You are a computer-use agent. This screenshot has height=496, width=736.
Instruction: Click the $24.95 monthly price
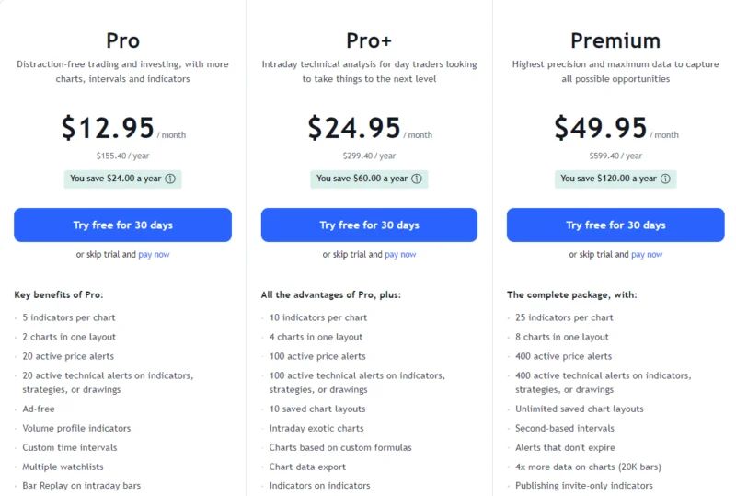tap(354, 128)
